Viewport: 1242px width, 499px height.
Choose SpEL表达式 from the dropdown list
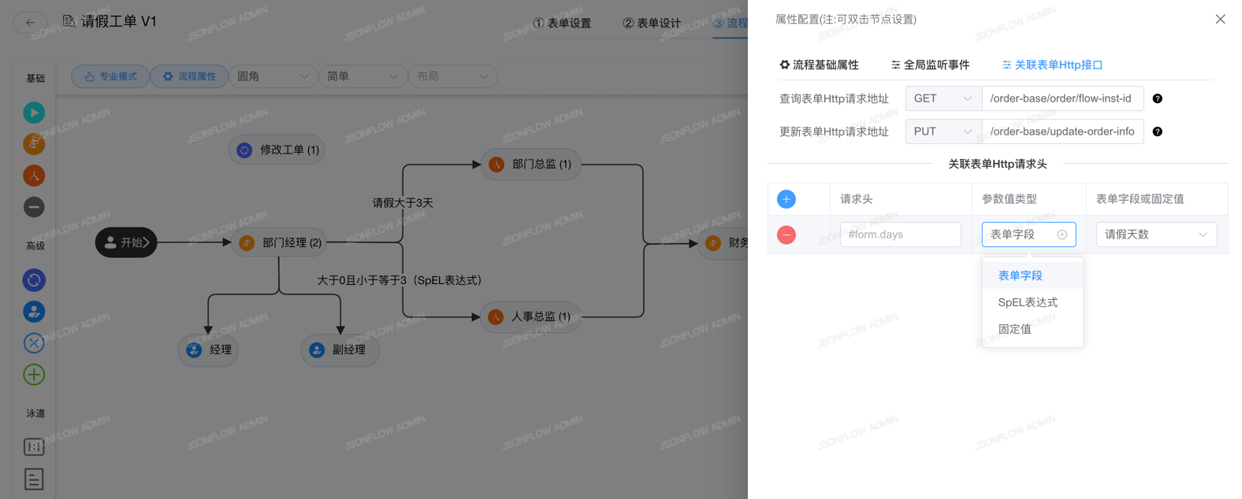tap(1028, 302)
